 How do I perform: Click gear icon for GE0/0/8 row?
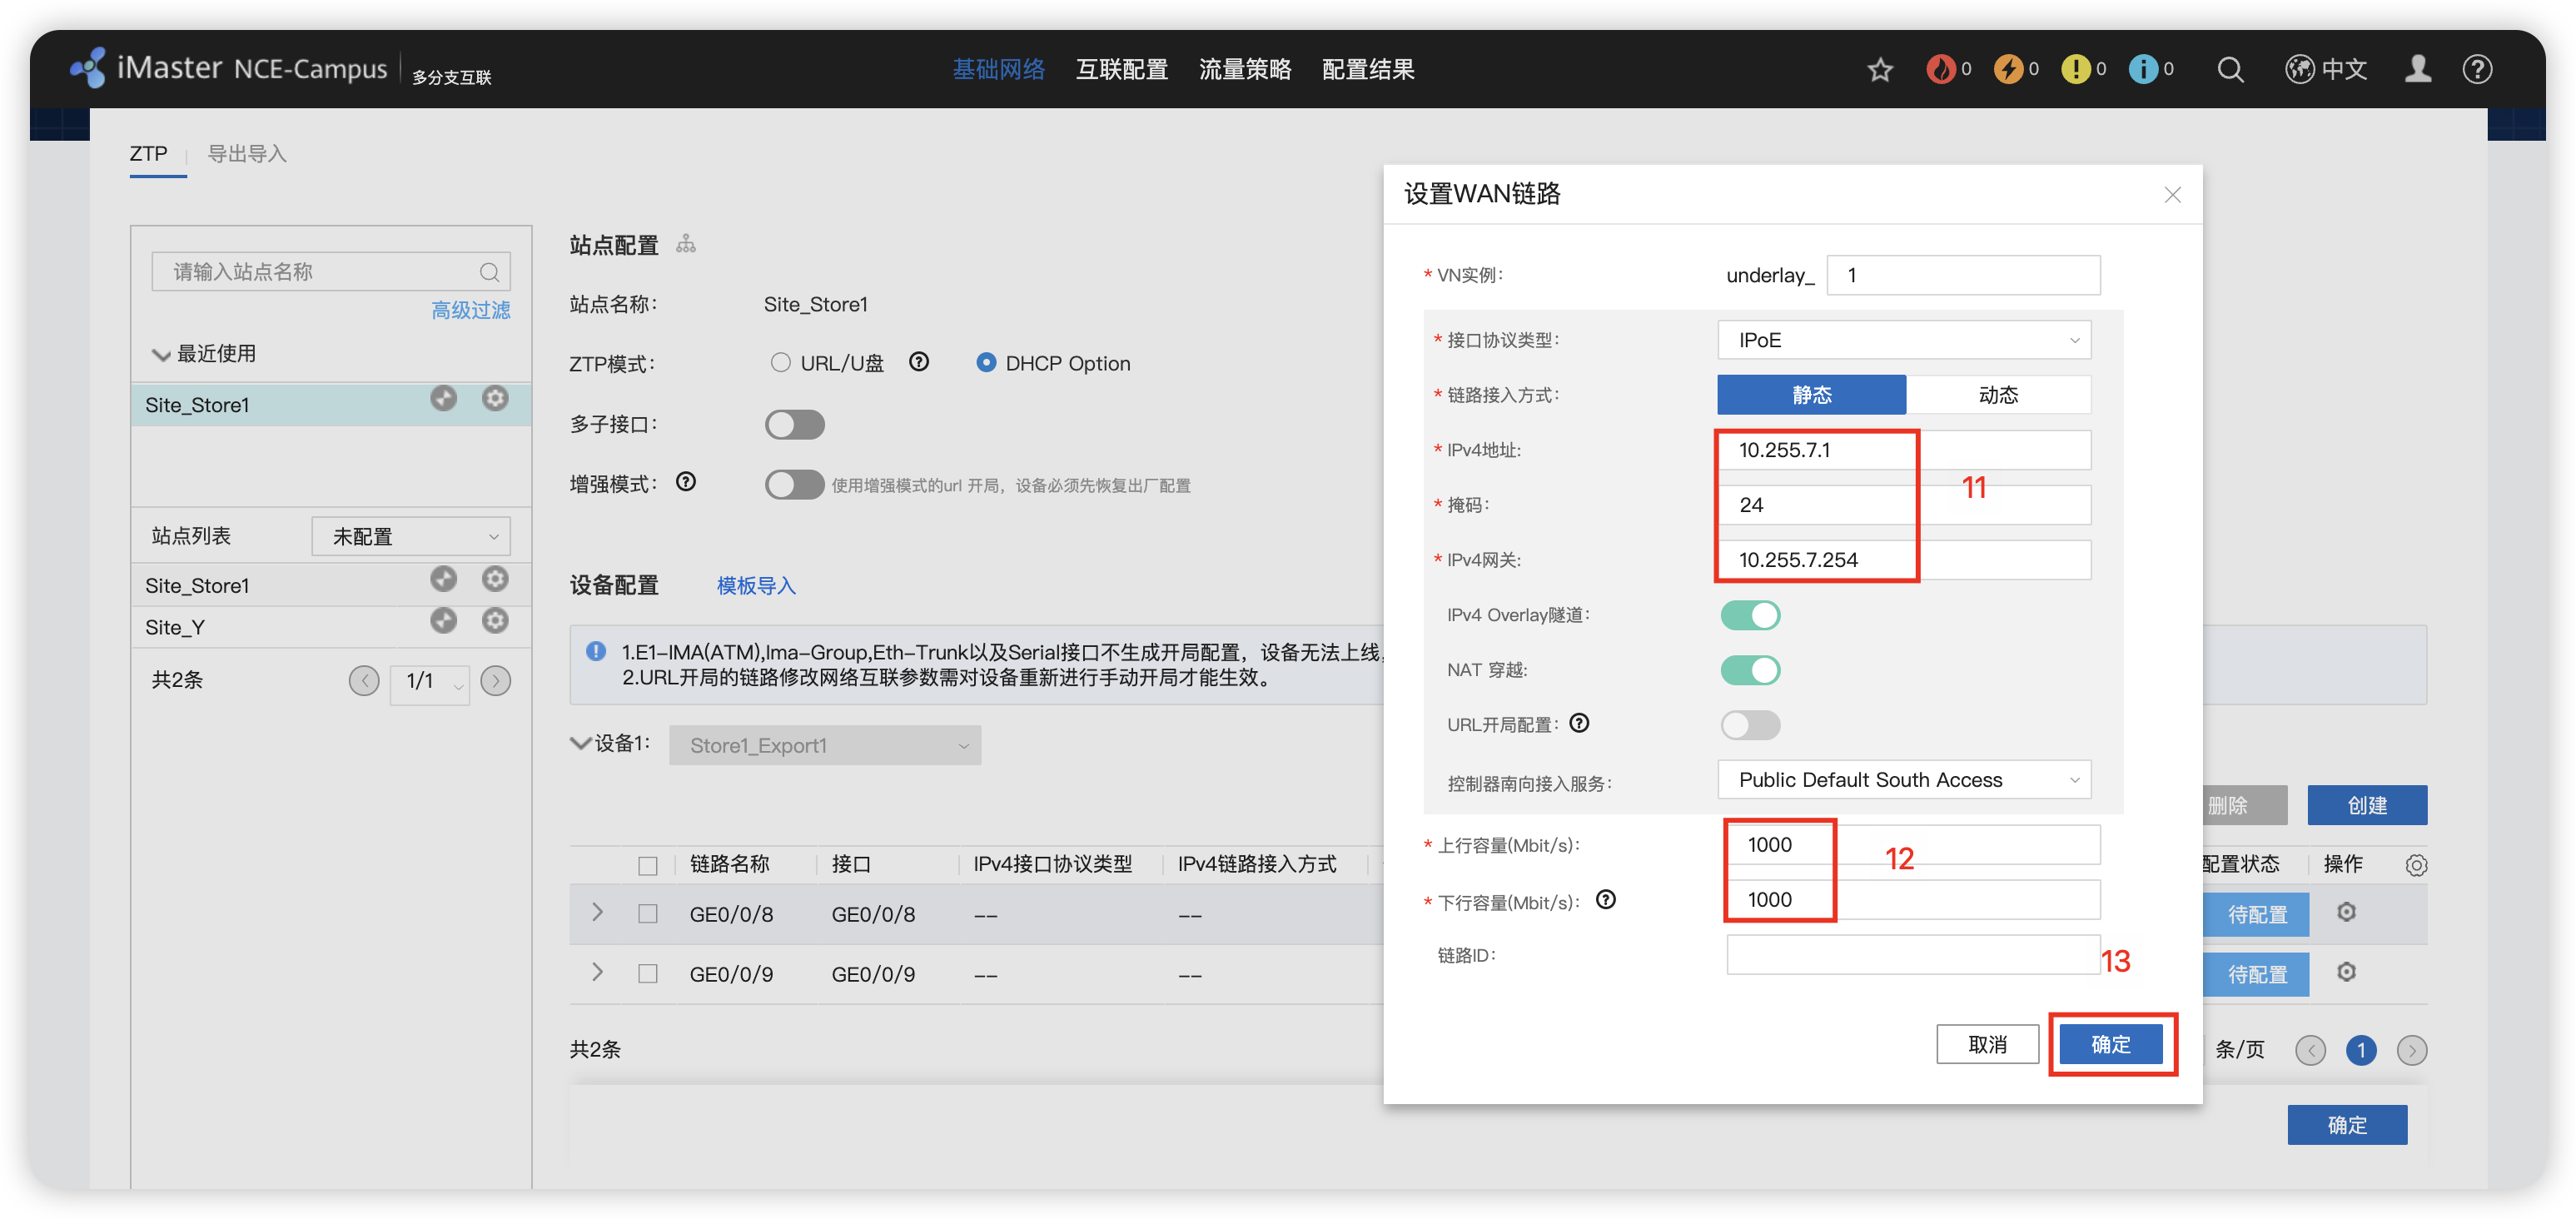pos(2346,912)
